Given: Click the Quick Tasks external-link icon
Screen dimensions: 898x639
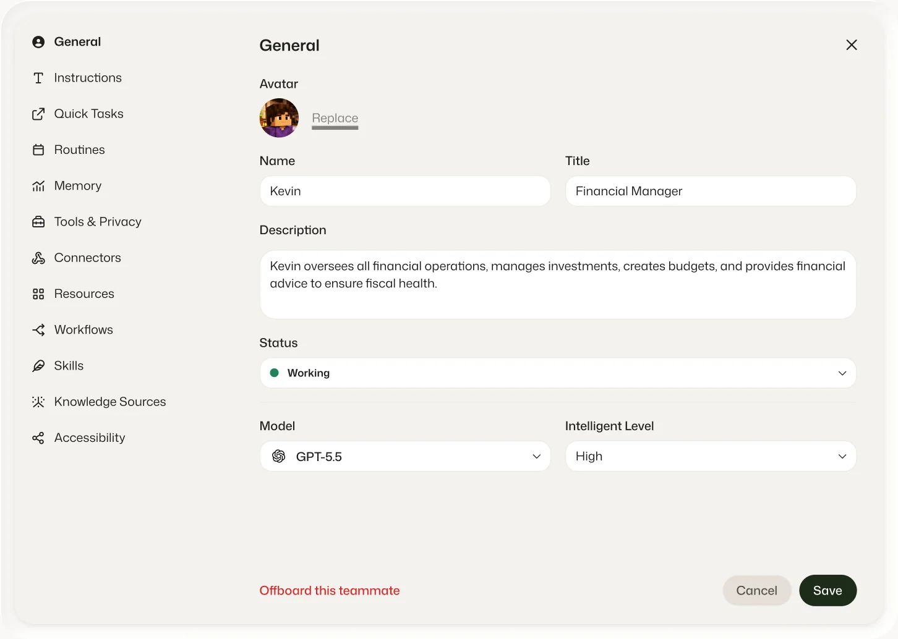Looking at the screenshot, I should point(38,114).
